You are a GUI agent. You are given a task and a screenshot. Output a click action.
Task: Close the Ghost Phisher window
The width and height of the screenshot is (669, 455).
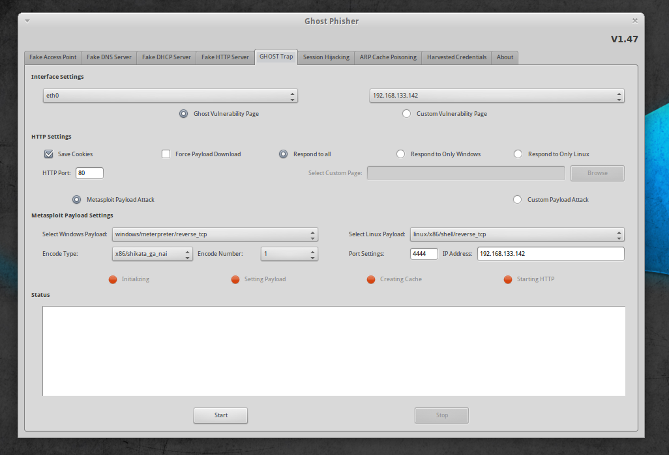click(635, 21)
